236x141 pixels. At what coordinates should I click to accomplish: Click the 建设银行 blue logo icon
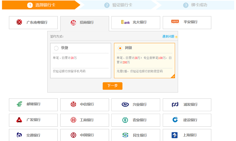[175, 120]
